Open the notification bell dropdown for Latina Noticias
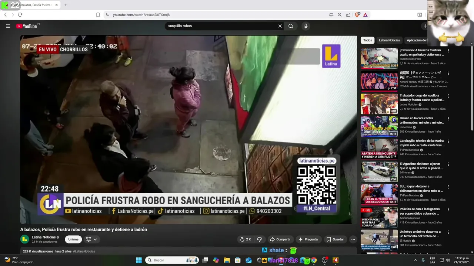The image size is (474, 266). (91, 239)
